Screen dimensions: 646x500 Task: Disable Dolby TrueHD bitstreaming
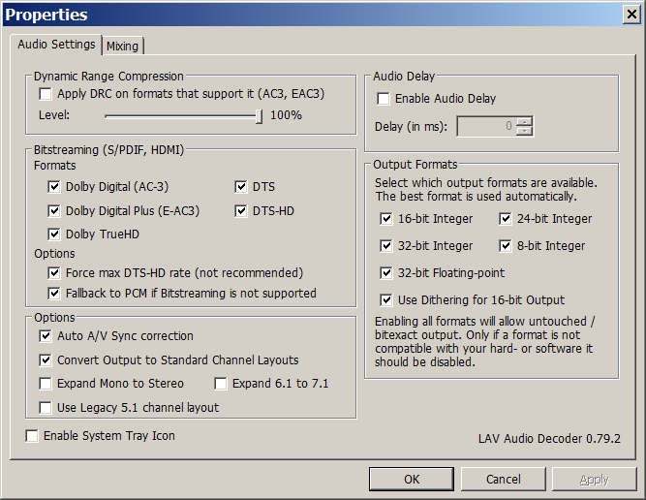(x=54, y=234)
